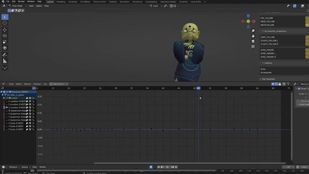
Task: Toggle lock on W Quaternion Rotation channel
Action: point(33,111)
